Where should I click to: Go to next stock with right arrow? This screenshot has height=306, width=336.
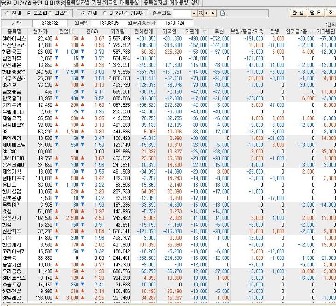[213, 13]
